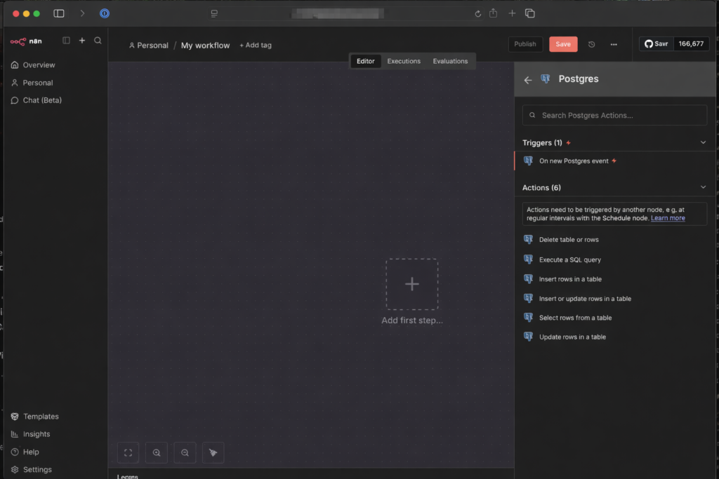Screen dimensions: 719x479
Task: Open workflow history clock icon
Action: click(591, 44)
